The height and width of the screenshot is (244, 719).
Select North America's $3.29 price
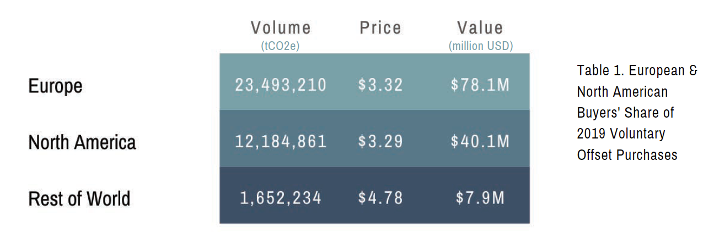tap(380, 142)
